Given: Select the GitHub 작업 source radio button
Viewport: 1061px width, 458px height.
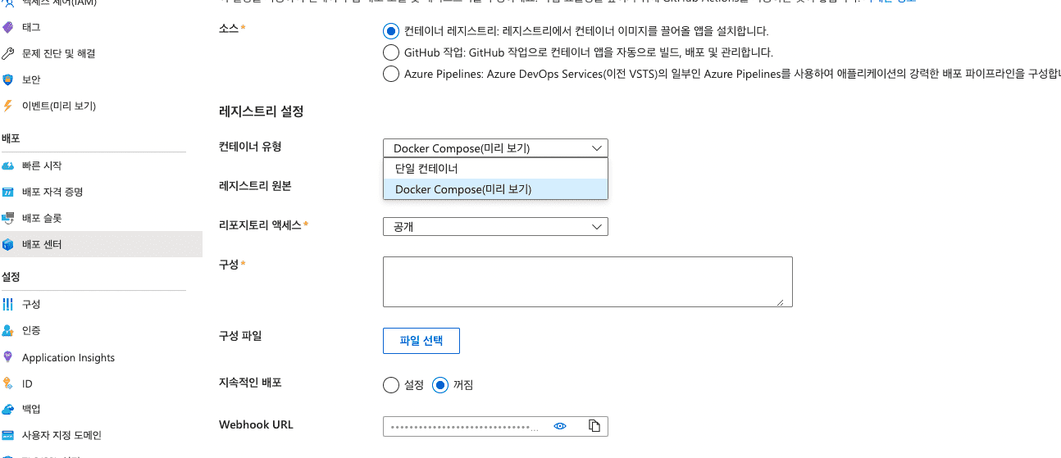Looking at the screenshot, I should pos(391,52).
